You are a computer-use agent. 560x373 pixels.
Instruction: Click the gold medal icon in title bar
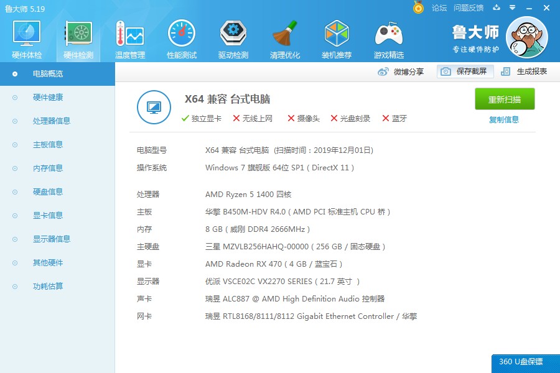tap(418, 7)
